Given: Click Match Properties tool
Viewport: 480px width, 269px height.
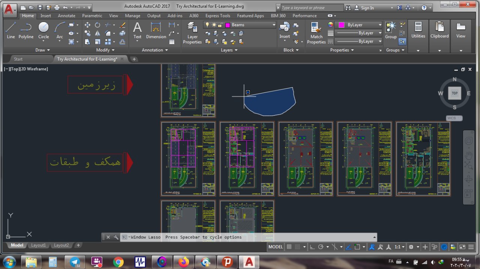Looking at the screenshot, I should tap(316, 33).
